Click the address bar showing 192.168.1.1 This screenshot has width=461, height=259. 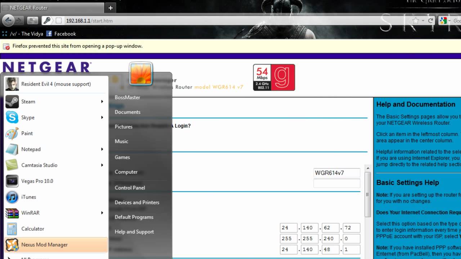(230, 21)
